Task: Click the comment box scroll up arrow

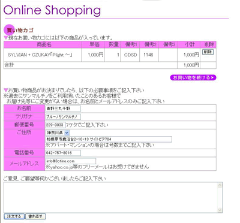Action: [220, 185]
